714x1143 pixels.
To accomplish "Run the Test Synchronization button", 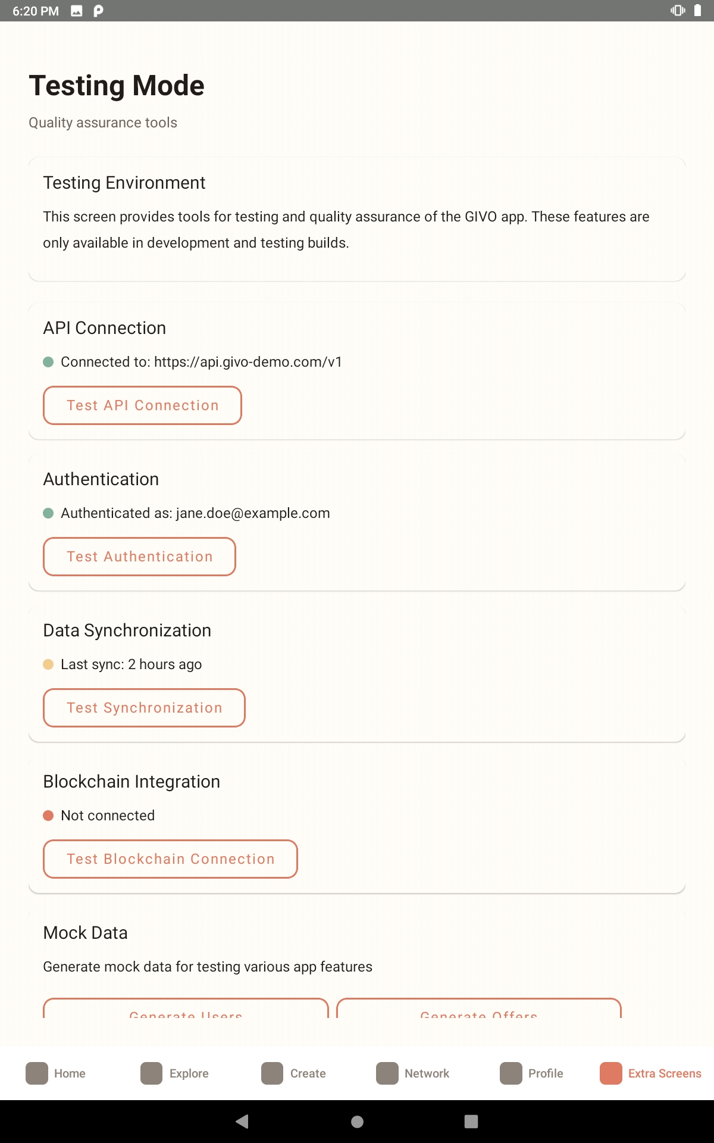I will (x=144, y=708).
